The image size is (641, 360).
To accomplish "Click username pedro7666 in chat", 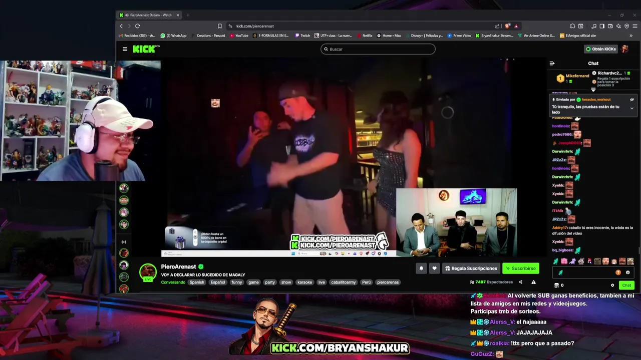I will point(562,135).
